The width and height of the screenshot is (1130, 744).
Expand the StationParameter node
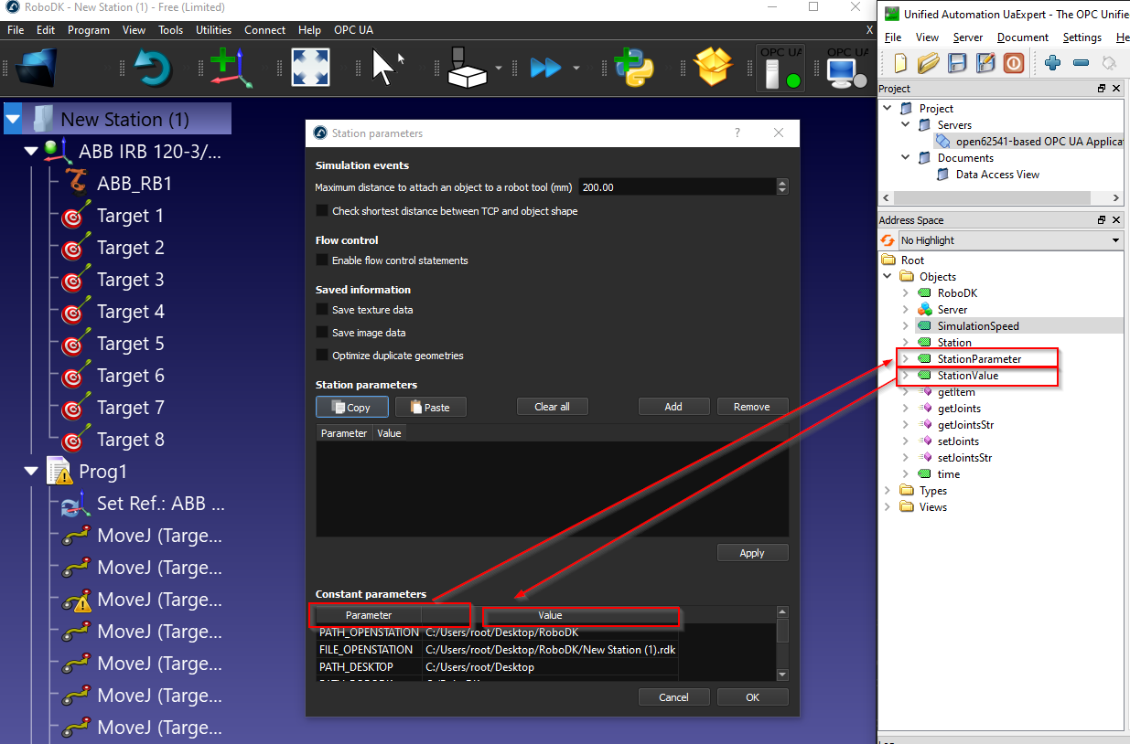(905, 359)
